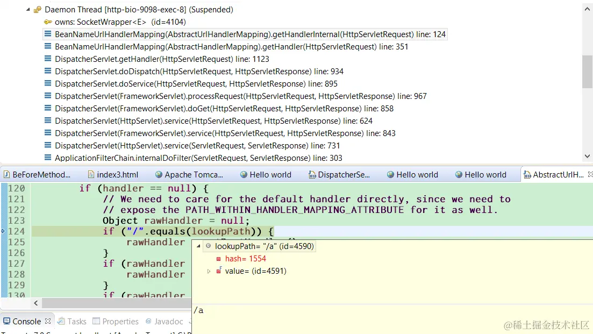Switch to DispatcherSe... class file tab

click(339, 175)
